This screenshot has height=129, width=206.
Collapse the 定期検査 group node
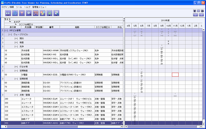pos(16,71)
